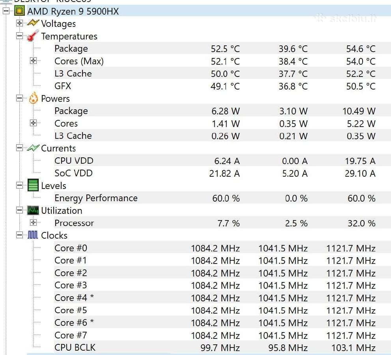391x355 pixels.
Task: Select the Currents tree item
Action: 58,148
